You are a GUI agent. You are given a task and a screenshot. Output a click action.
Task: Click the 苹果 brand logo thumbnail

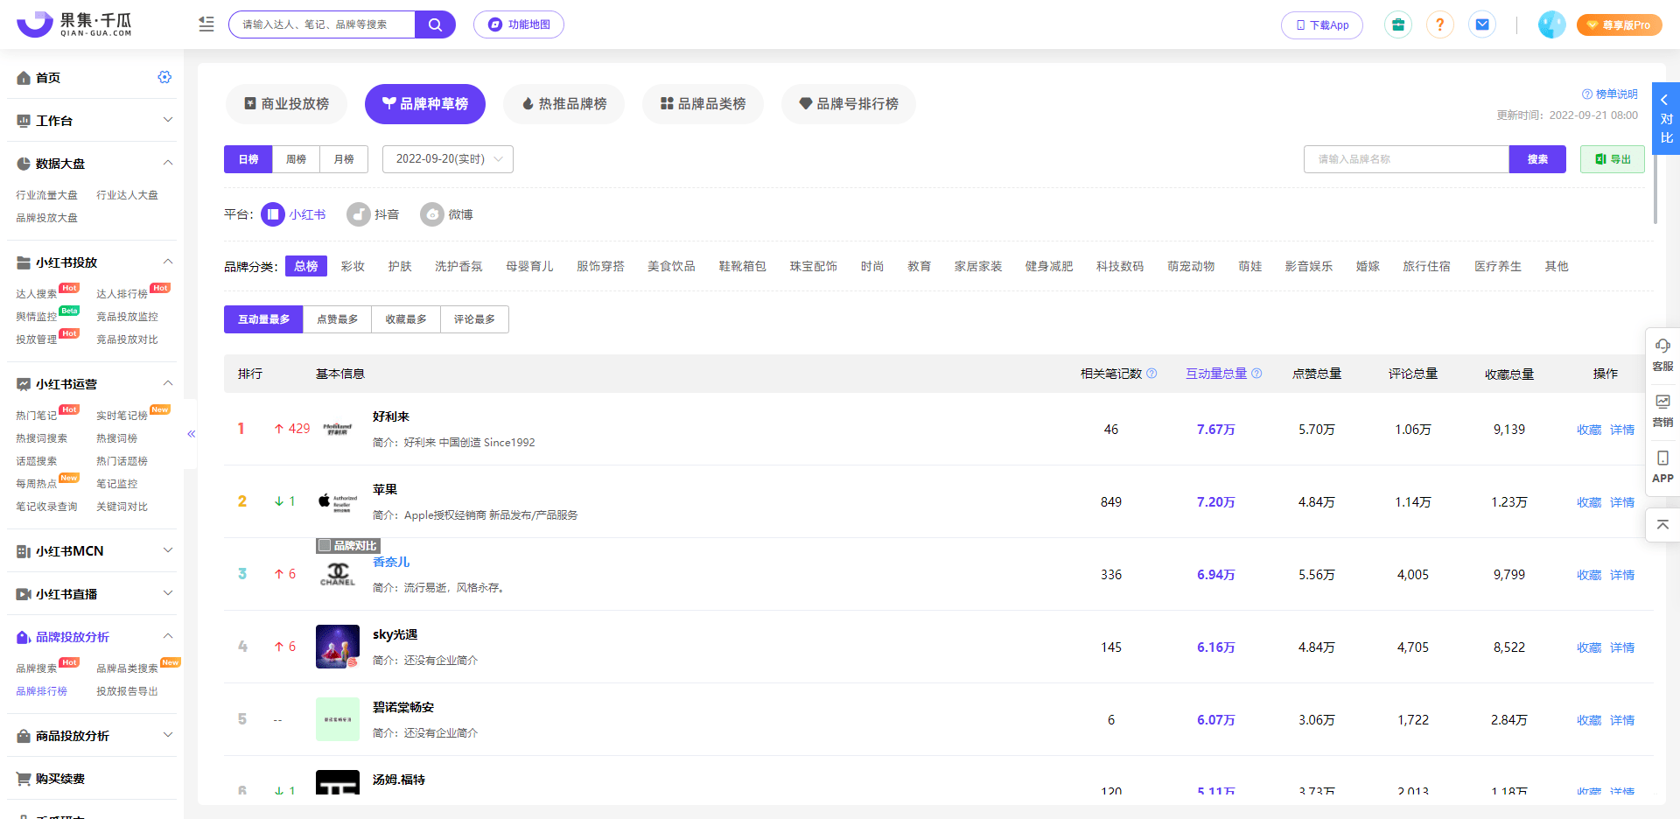(x=338, y=501)
